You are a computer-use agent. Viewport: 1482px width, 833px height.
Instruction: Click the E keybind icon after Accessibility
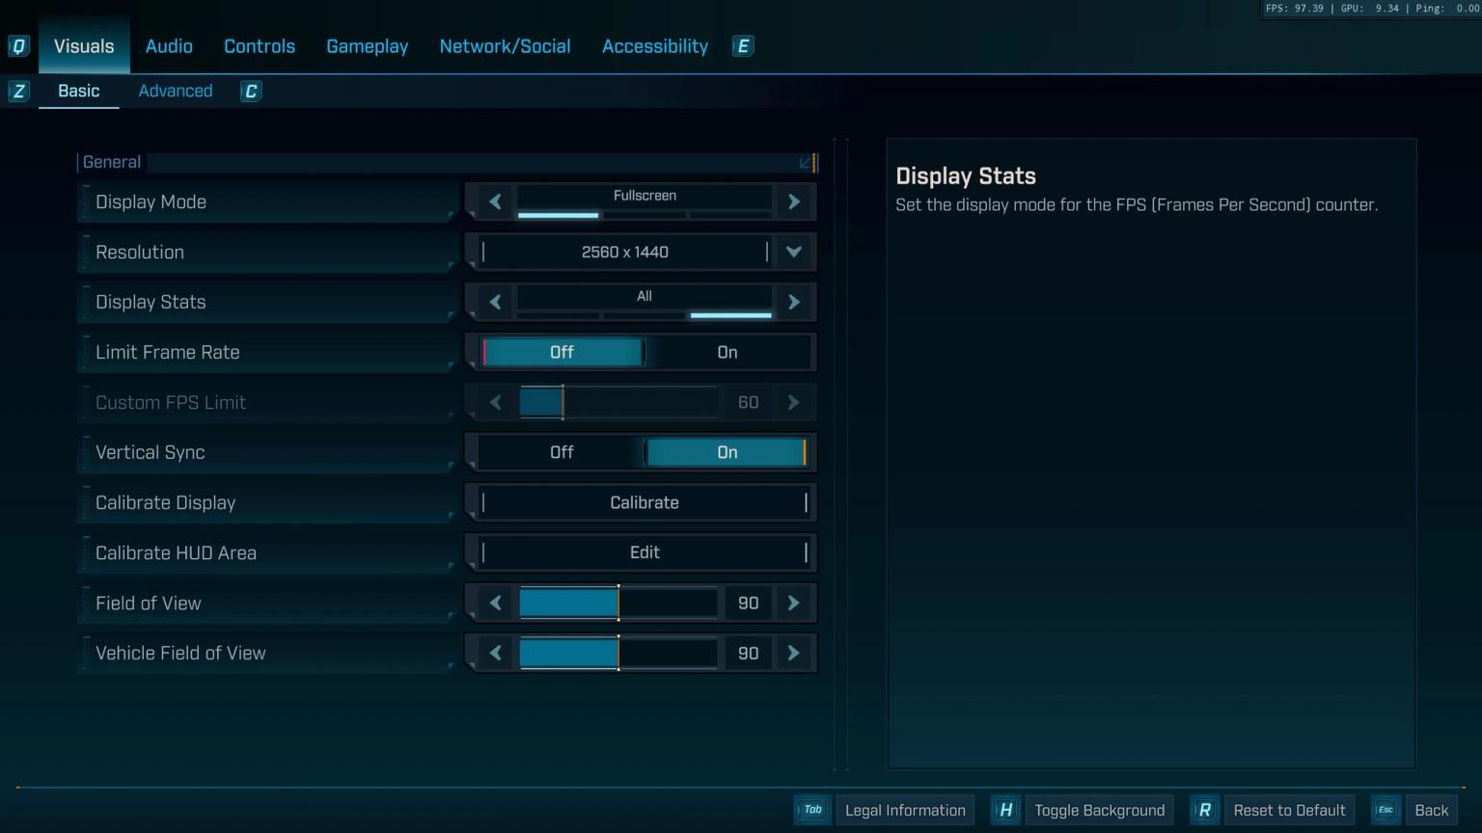tap(742, 45)
